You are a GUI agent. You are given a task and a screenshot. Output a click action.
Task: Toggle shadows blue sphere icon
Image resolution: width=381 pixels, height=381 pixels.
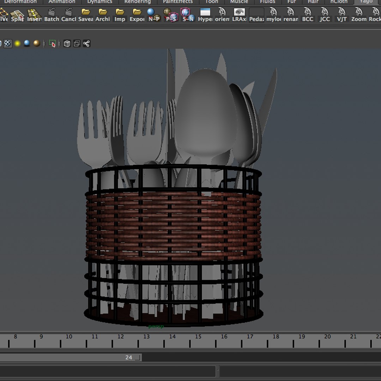click(27, 43)
